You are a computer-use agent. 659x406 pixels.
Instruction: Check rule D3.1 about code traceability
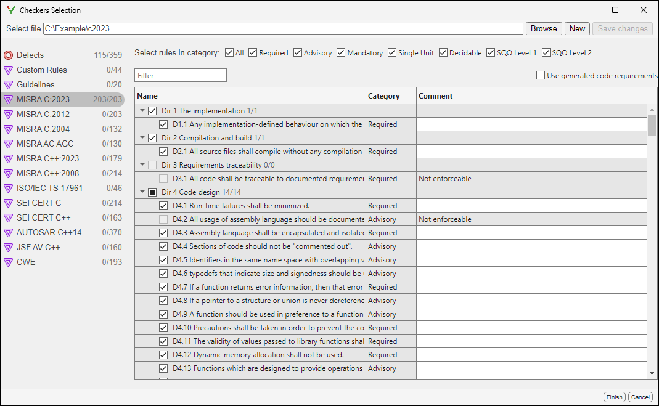[163, 178]
